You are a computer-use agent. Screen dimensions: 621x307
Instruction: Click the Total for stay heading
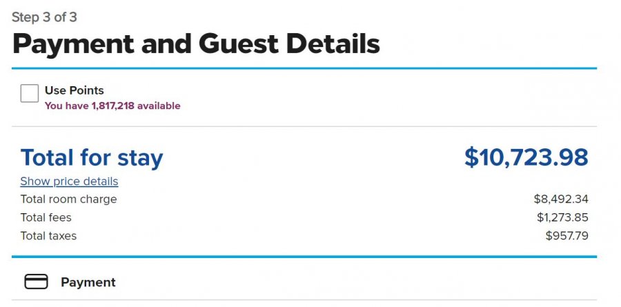[x=92, y=158]
